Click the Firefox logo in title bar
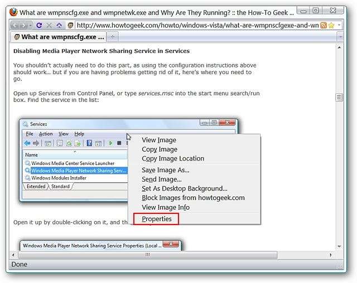357x283 pixels. tap(13, 12)
